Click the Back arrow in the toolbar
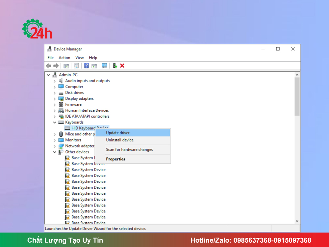The width and height of the screenshot is (329, 247). pyautogui.click(x=48, y=66)
